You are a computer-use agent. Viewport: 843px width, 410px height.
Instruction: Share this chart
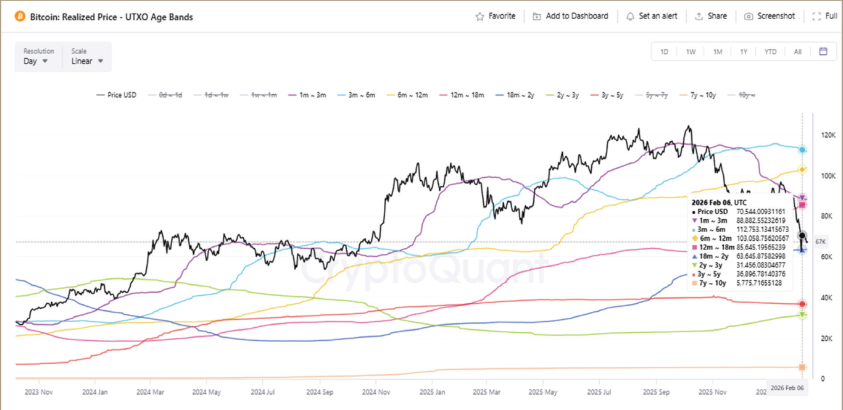[x=710, y=16]
